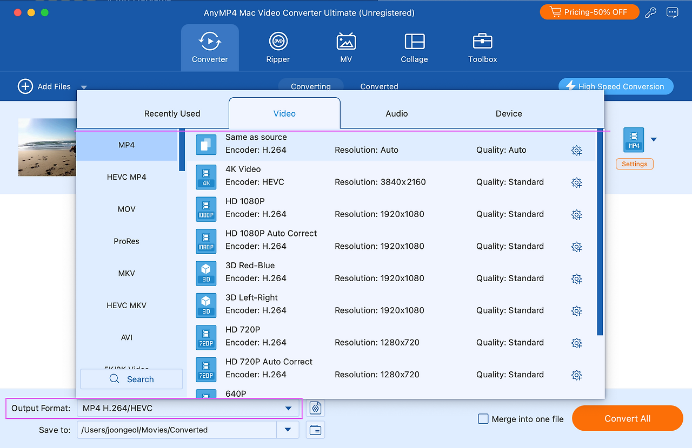Switch to the Audio tab

tap(397, 113)
